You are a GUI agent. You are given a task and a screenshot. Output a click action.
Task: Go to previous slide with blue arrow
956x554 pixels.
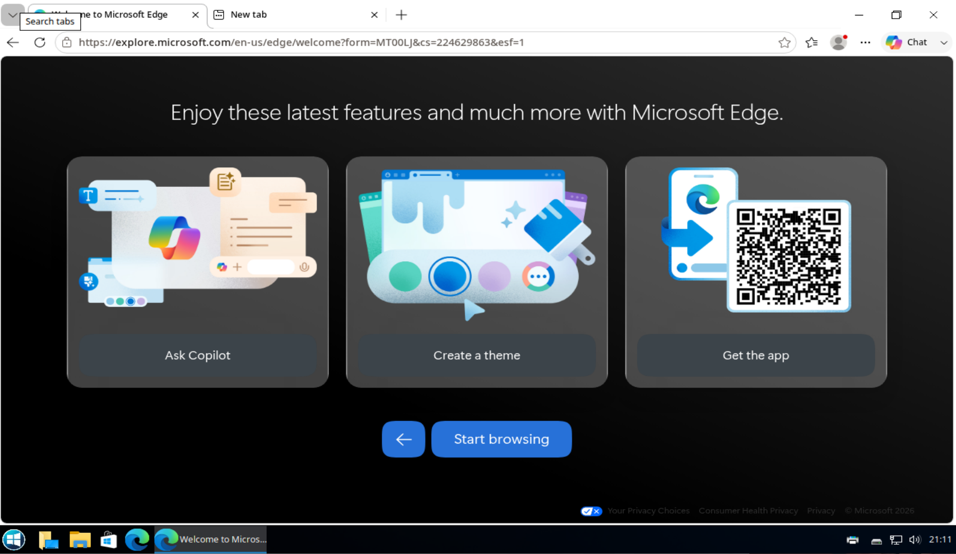pos(403,439)
